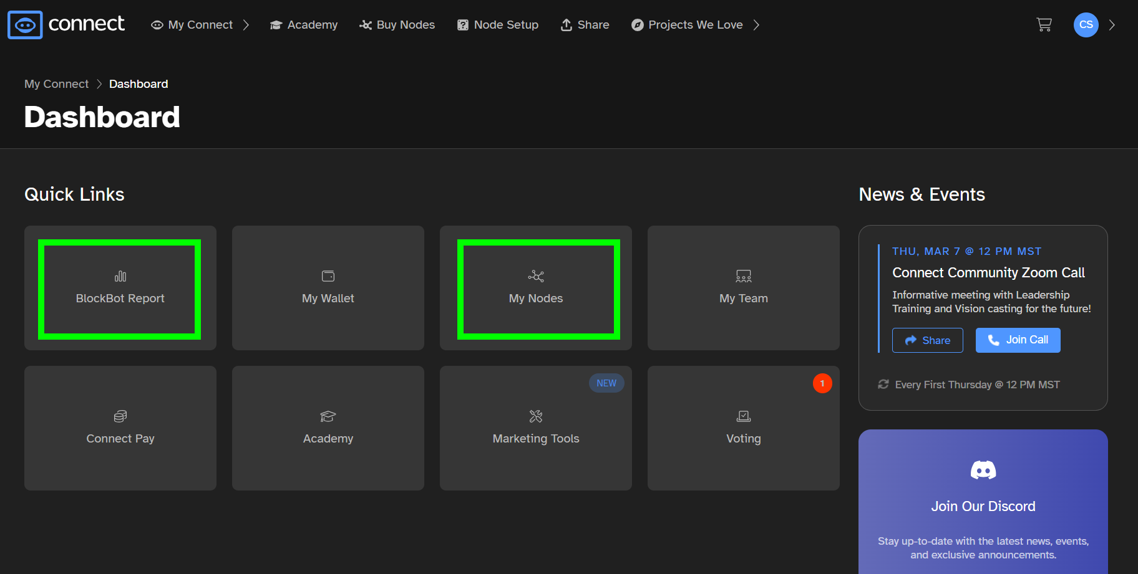Share the Community Zoom Call event
The image size is (1138, 574).
928,340
